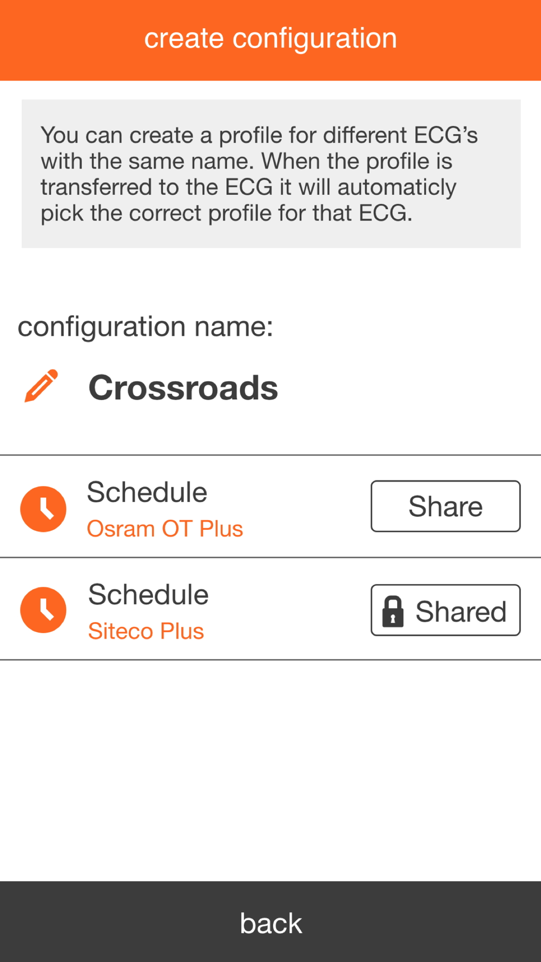Viewport: 541px width, 962px height.
Task: Select the first Schedule row title
Action: pyautogui.click(x=147, y=492)
